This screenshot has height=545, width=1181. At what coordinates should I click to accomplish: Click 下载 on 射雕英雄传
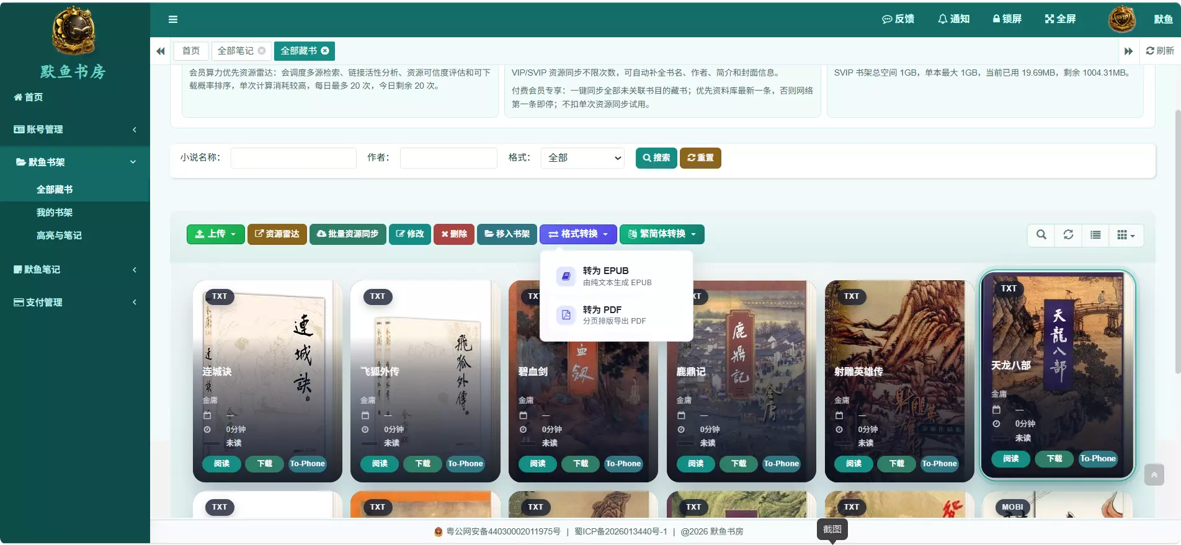897,464
